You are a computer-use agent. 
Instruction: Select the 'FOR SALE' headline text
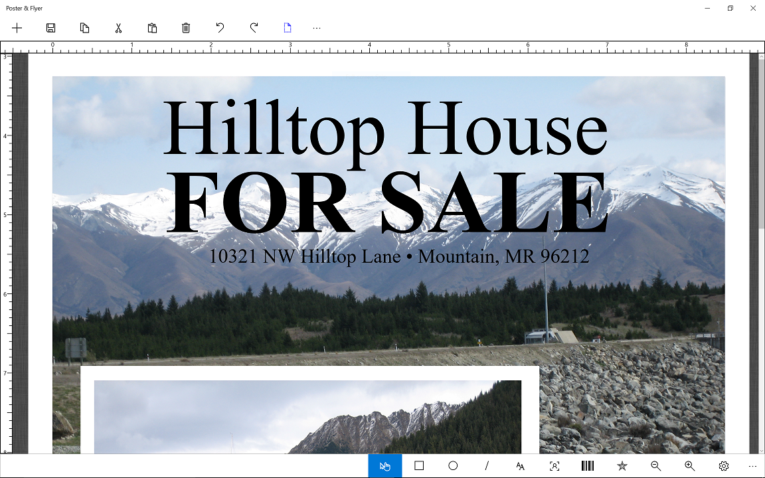tap(388, 202)
